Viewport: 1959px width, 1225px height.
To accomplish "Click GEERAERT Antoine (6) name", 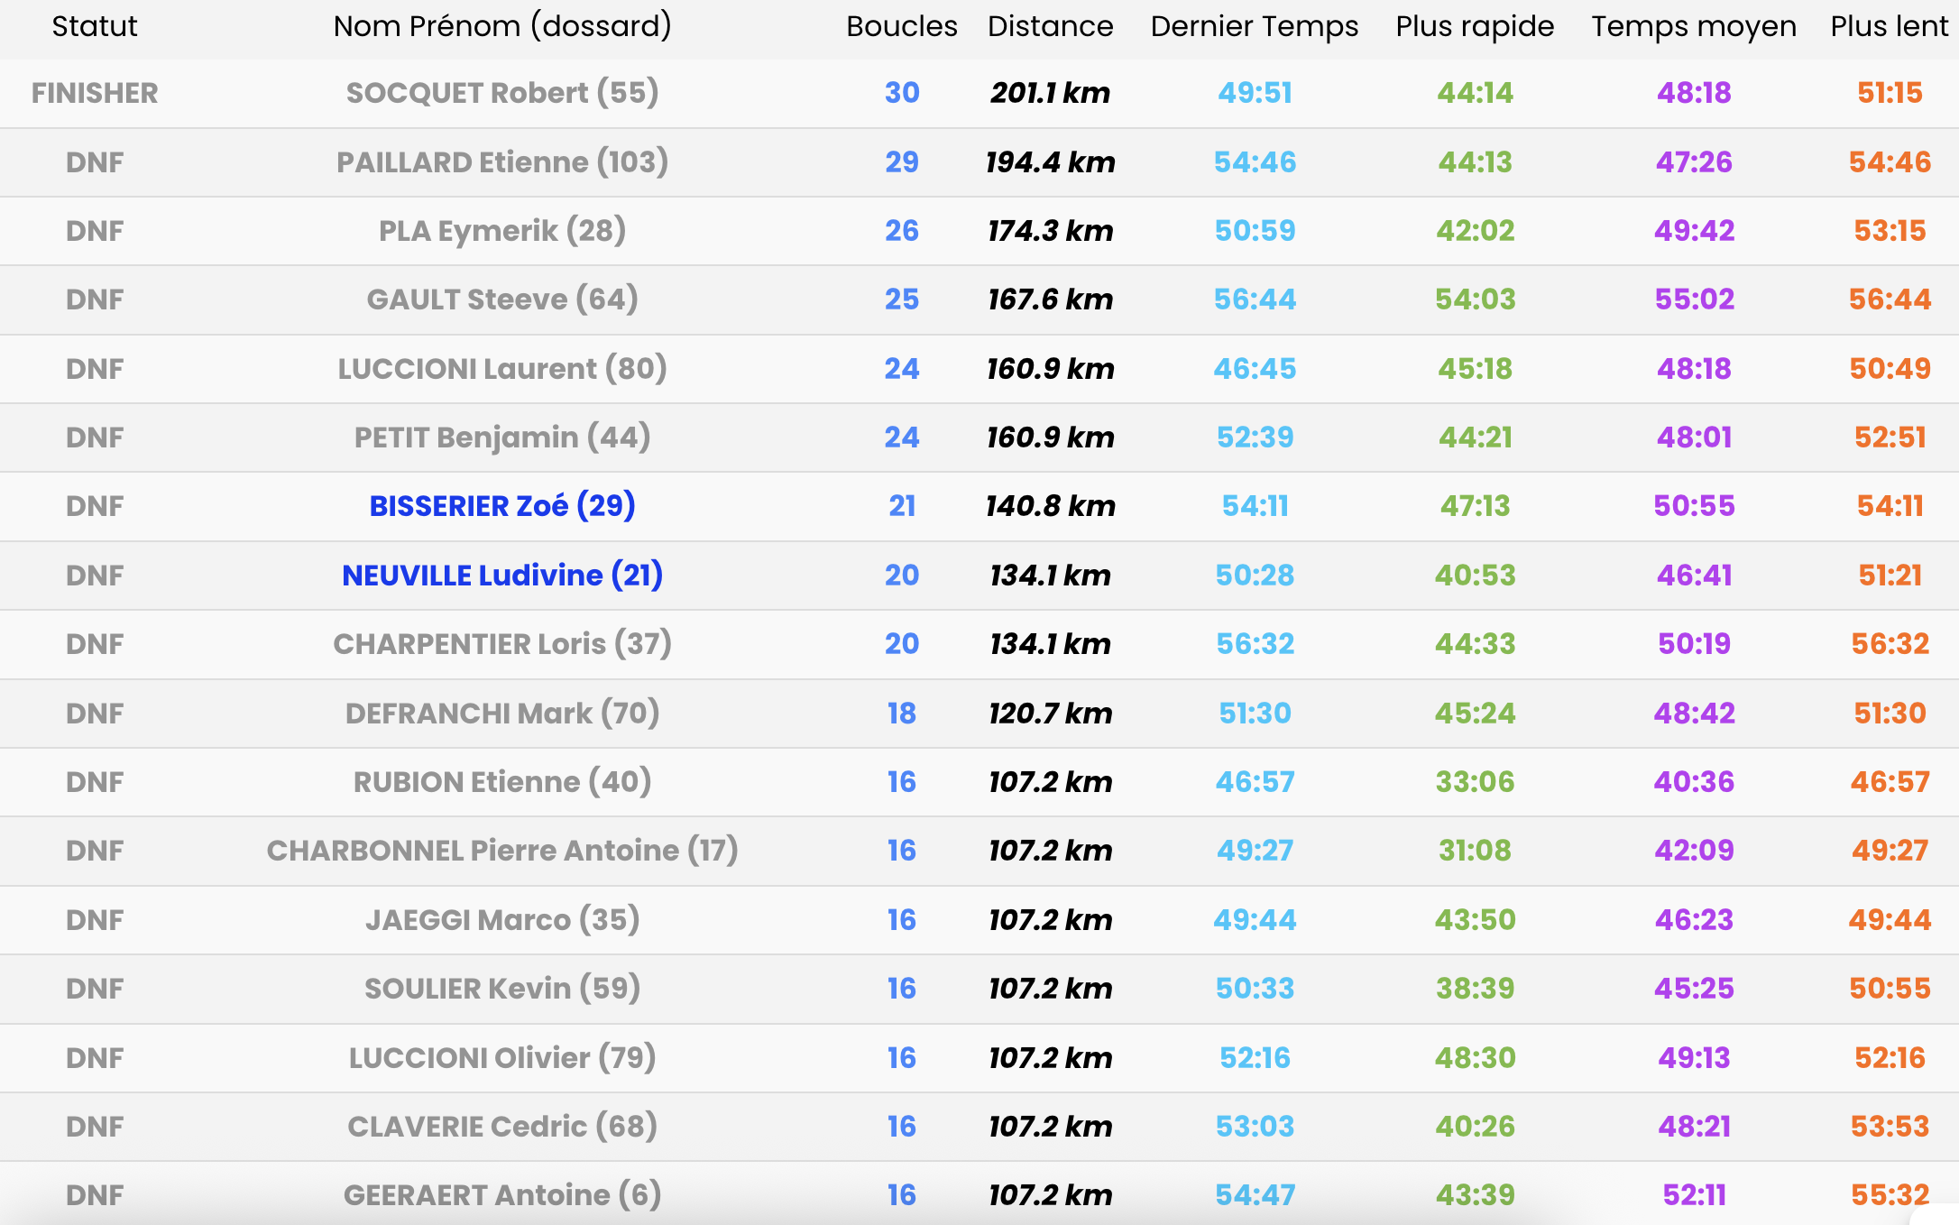I will [502, 1195].
